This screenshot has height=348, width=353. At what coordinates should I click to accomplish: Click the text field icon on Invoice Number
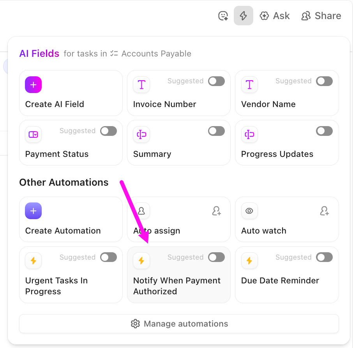[x=141, y=84]
